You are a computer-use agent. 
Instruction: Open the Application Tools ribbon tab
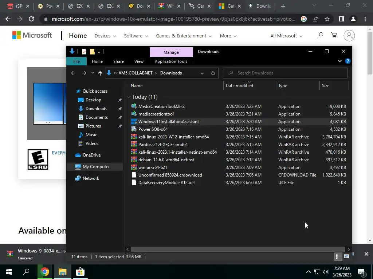tap(171, 61)
